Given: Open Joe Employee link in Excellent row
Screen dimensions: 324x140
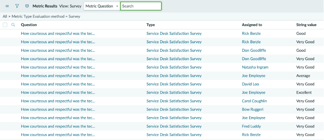Looking at the screenshot, I should (x=253, y=92).
